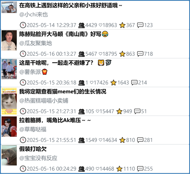This screenshot has width=190, height=174.
Task: Click the star icon next to 1643
Action: tap(114, 83)
